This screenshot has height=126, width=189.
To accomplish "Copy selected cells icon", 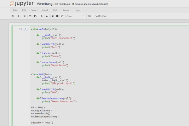I will [x=30, y=16].
